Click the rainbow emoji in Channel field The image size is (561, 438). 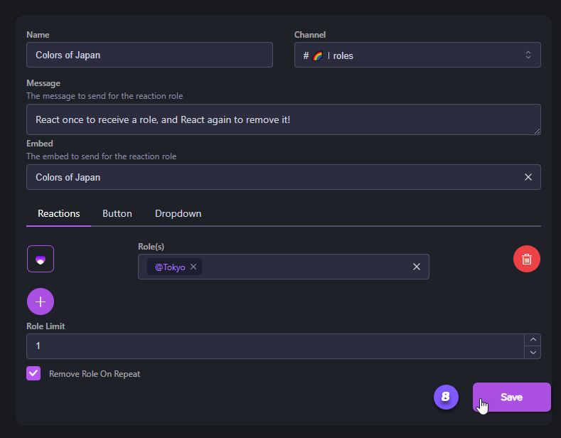click(x=317, y=55)
